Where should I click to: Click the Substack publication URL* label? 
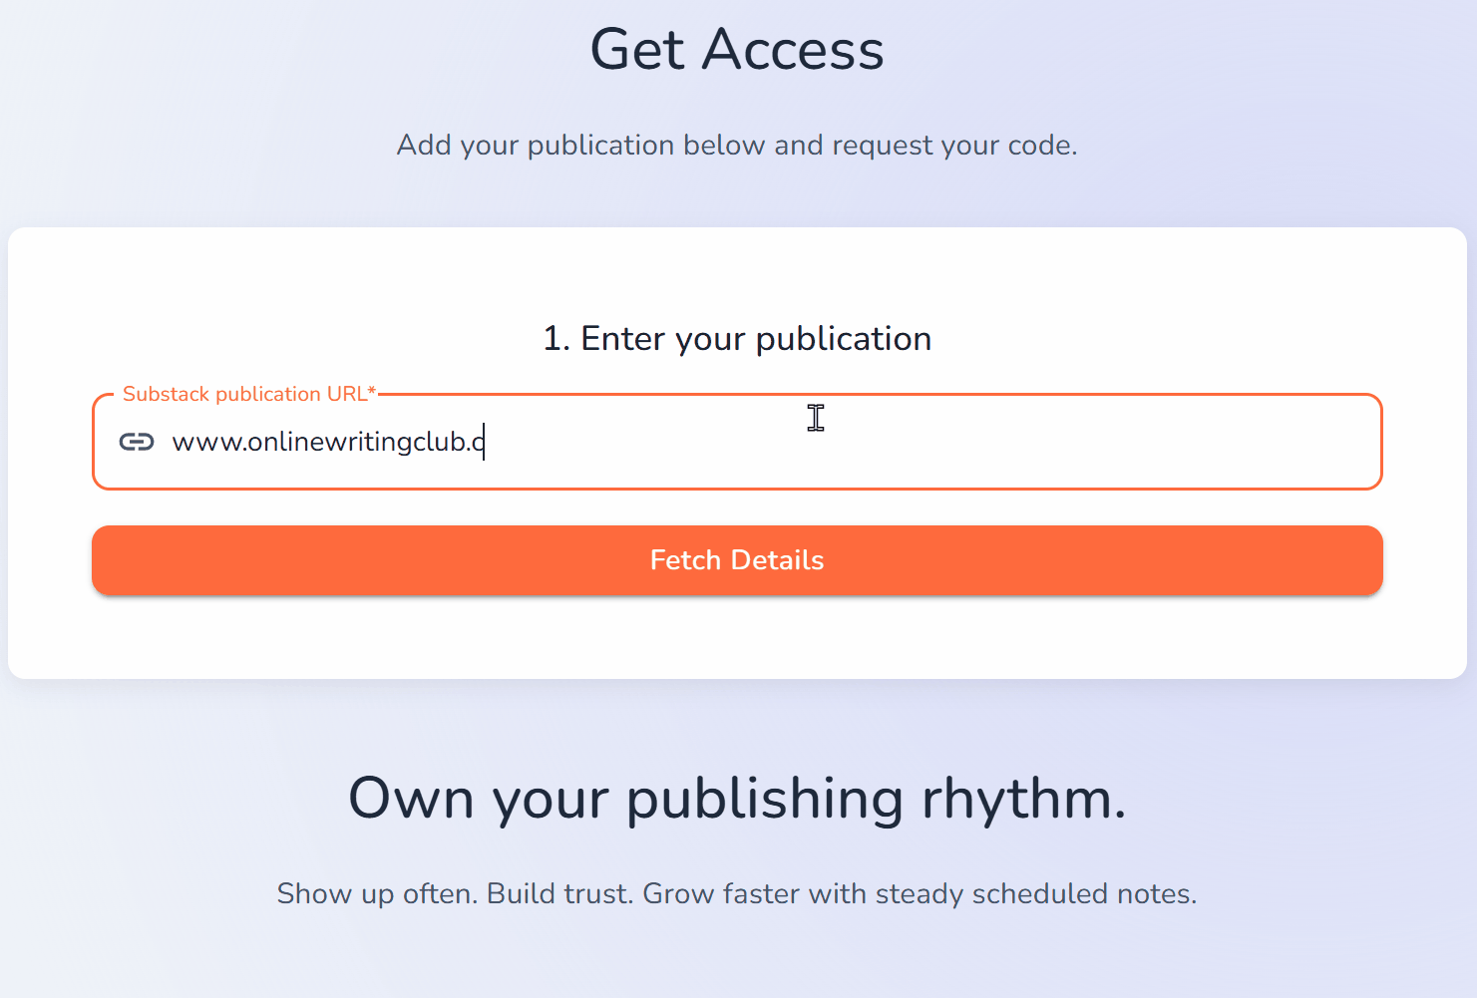click(x=247, y=394)
